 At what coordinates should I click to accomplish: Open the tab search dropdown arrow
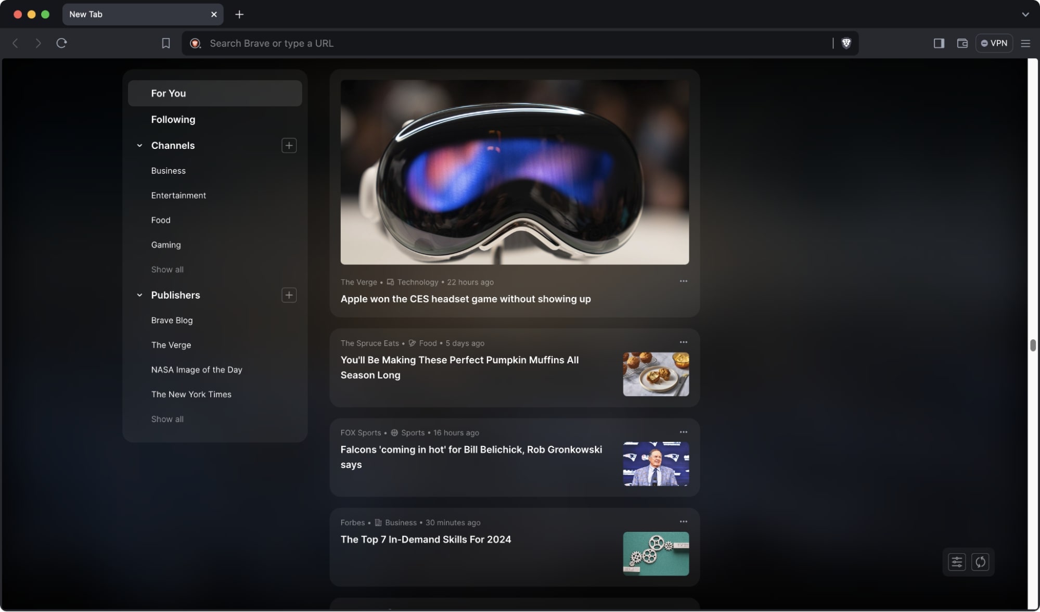[1025, 15]
